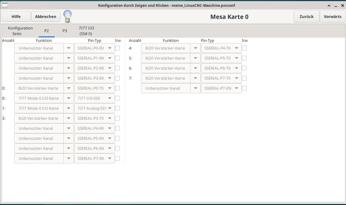Click the Mesa Karte 0 heading

pos(229,17)
